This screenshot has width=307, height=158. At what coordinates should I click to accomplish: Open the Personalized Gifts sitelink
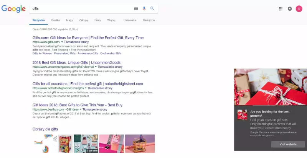tap(64, 53)
